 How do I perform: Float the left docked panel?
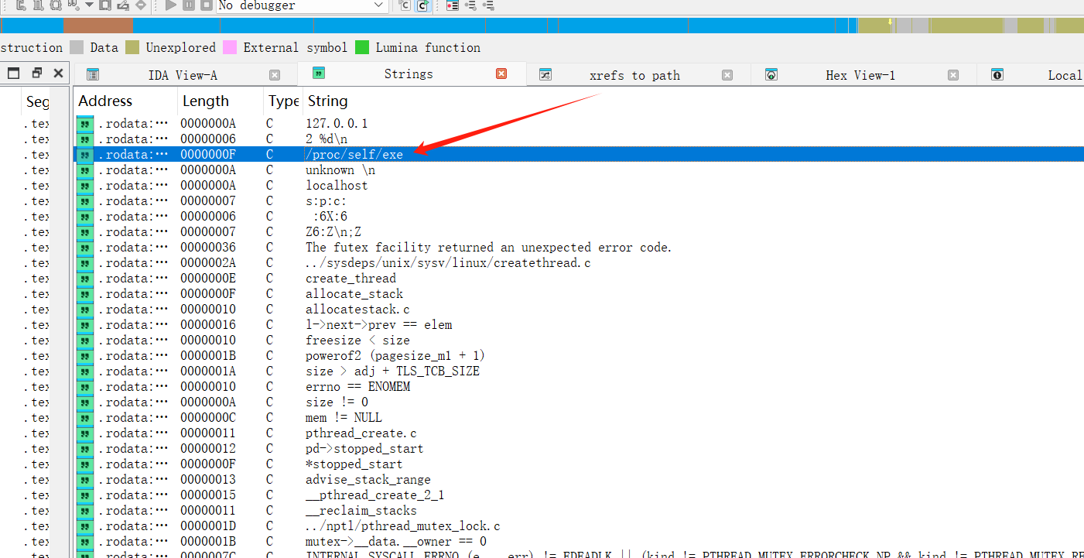coord(36,74)
